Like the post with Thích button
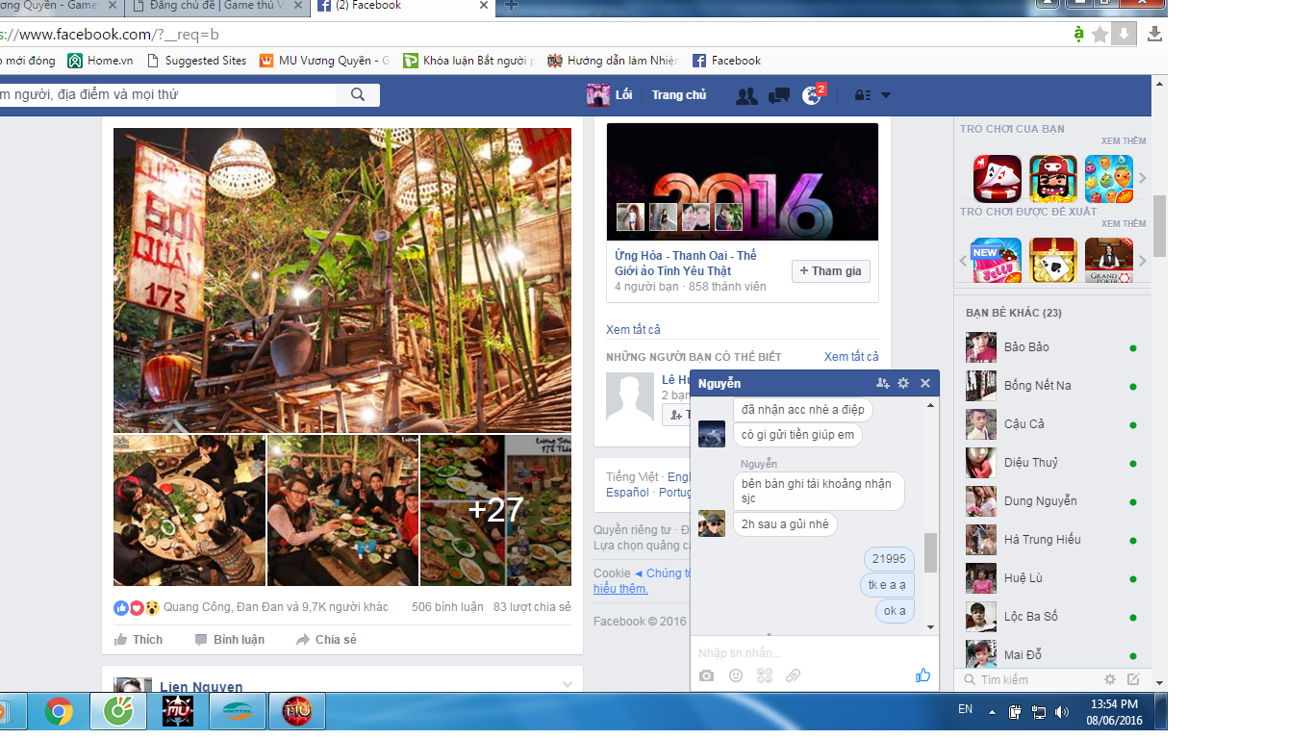Image resolution: width=1314 pixels, height=739 pixels. tap(139, 640)
